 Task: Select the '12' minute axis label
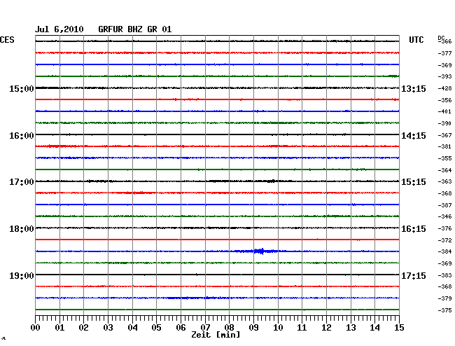click(326, 328)
